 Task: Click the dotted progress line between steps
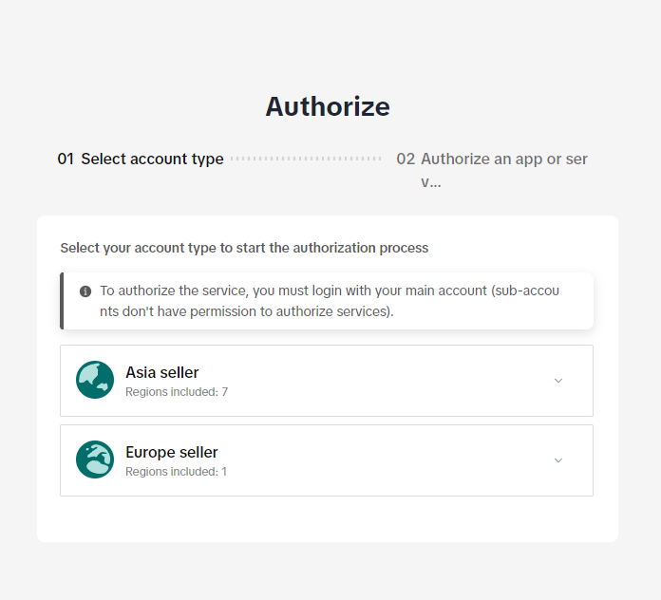coord(306,159)
